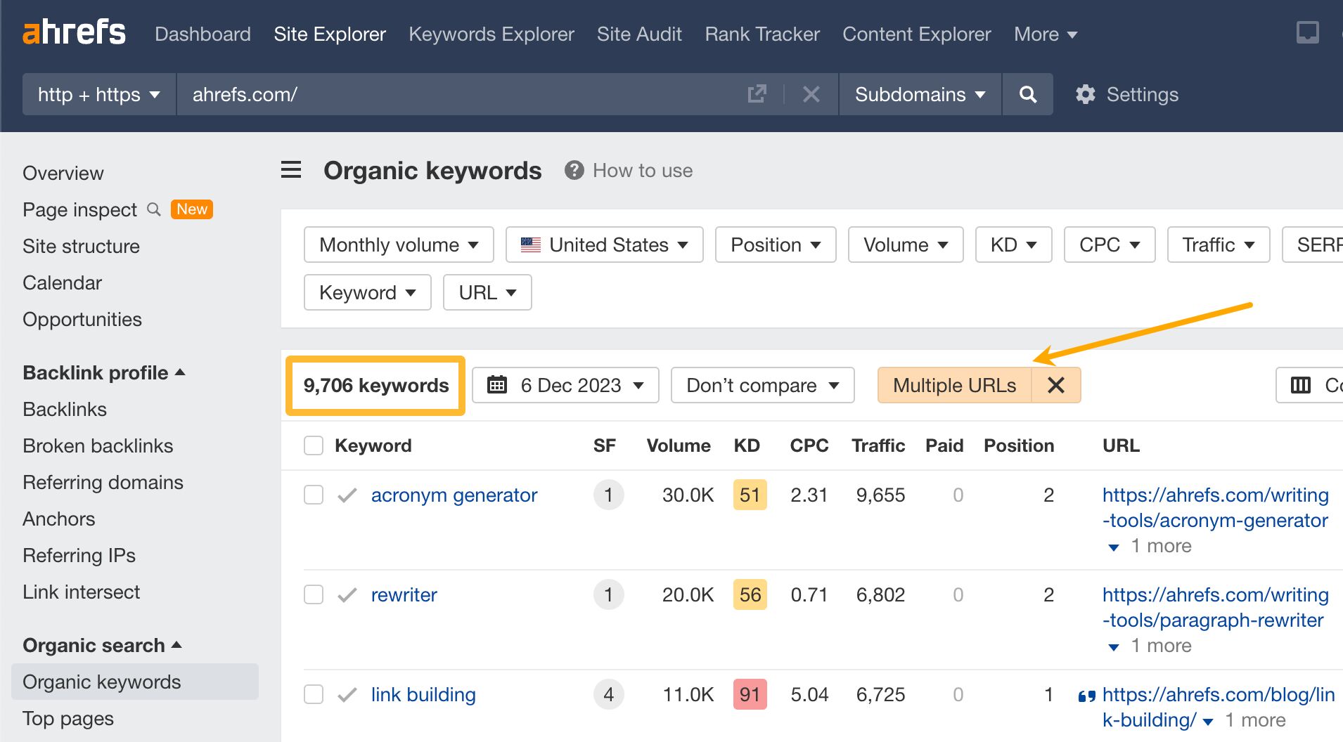The width and height of the screenshot is (1343, 742).
Task: Open report Settings via the gear icon
Action: (x=1085, y=94)
